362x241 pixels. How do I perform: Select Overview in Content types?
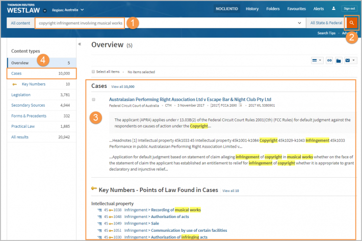coord(42,63)
